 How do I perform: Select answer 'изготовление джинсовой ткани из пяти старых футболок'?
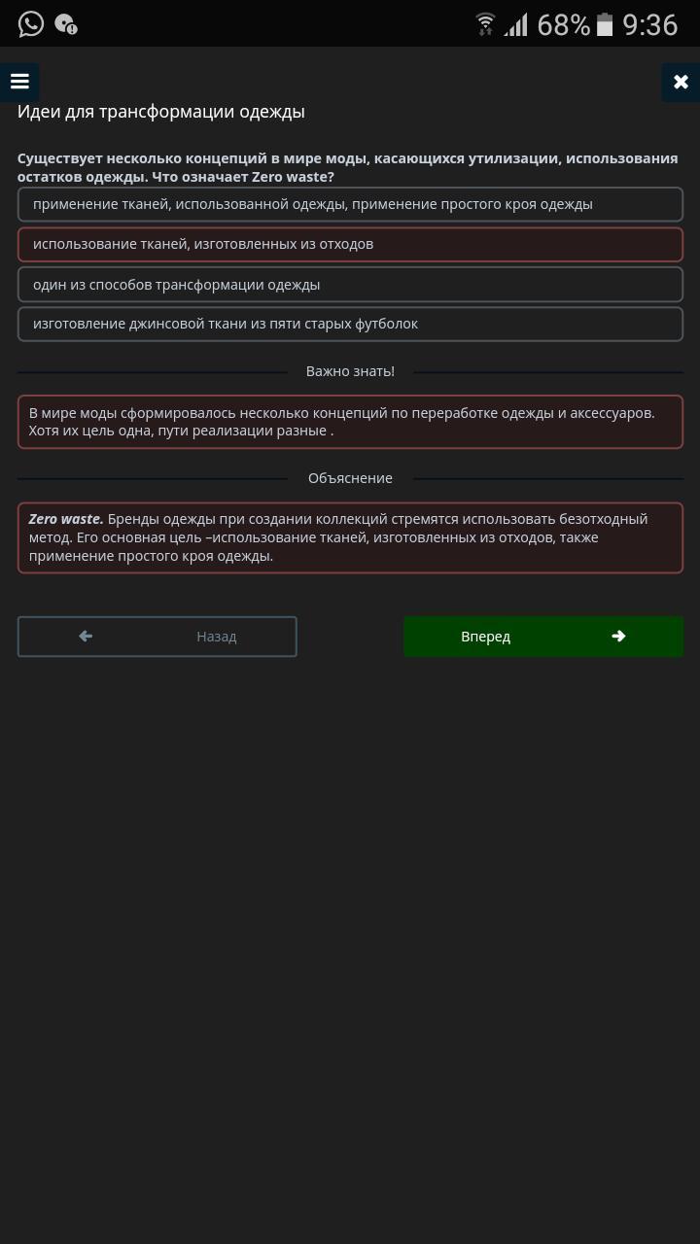click(350, 324)
